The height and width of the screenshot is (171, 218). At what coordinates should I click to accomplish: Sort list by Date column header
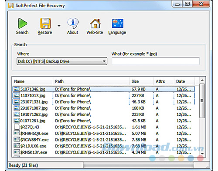point(184,81)
